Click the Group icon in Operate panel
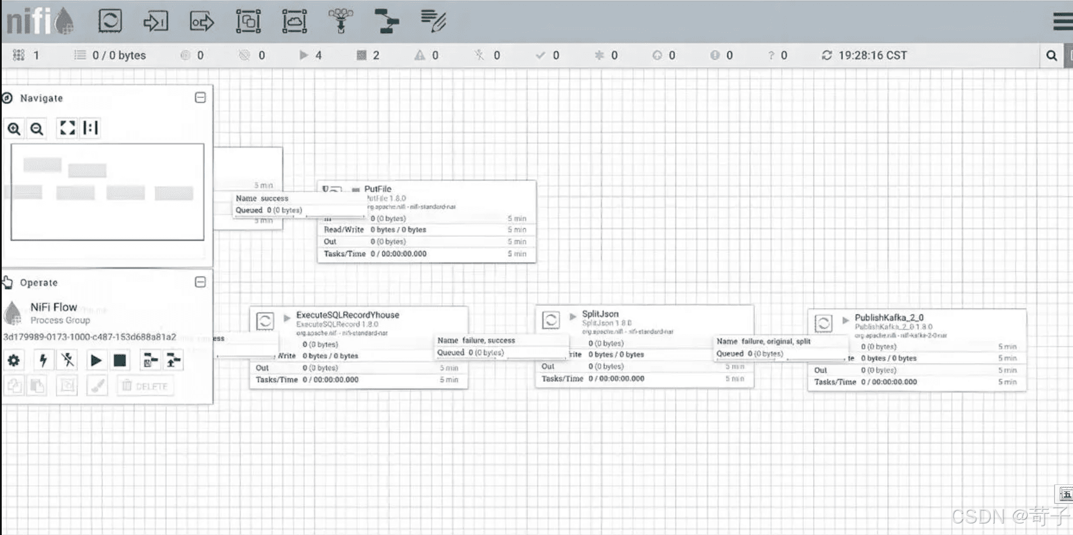 tap(67, 386)
